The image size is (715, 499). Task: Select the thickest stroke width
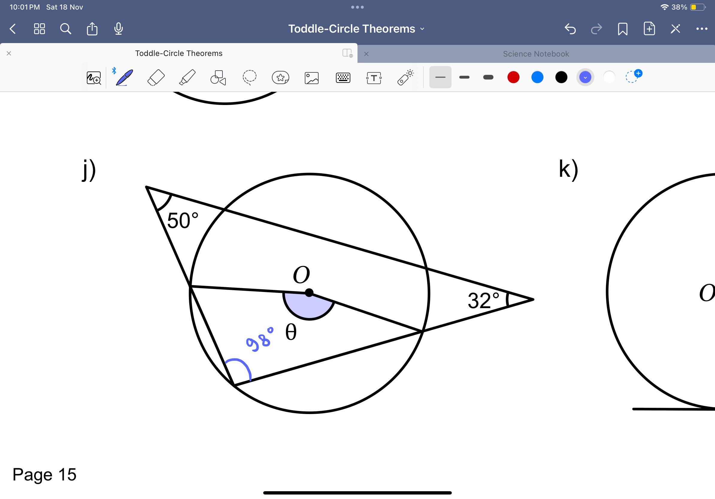(x=488, y=77)
